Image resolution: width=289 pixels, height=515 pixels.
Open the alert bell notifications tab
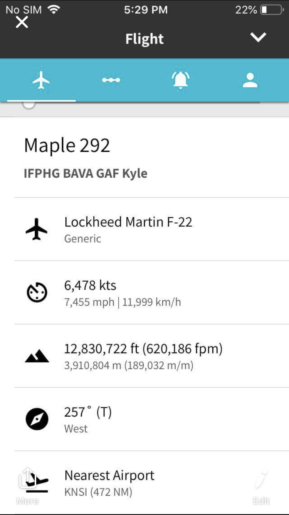180,80
